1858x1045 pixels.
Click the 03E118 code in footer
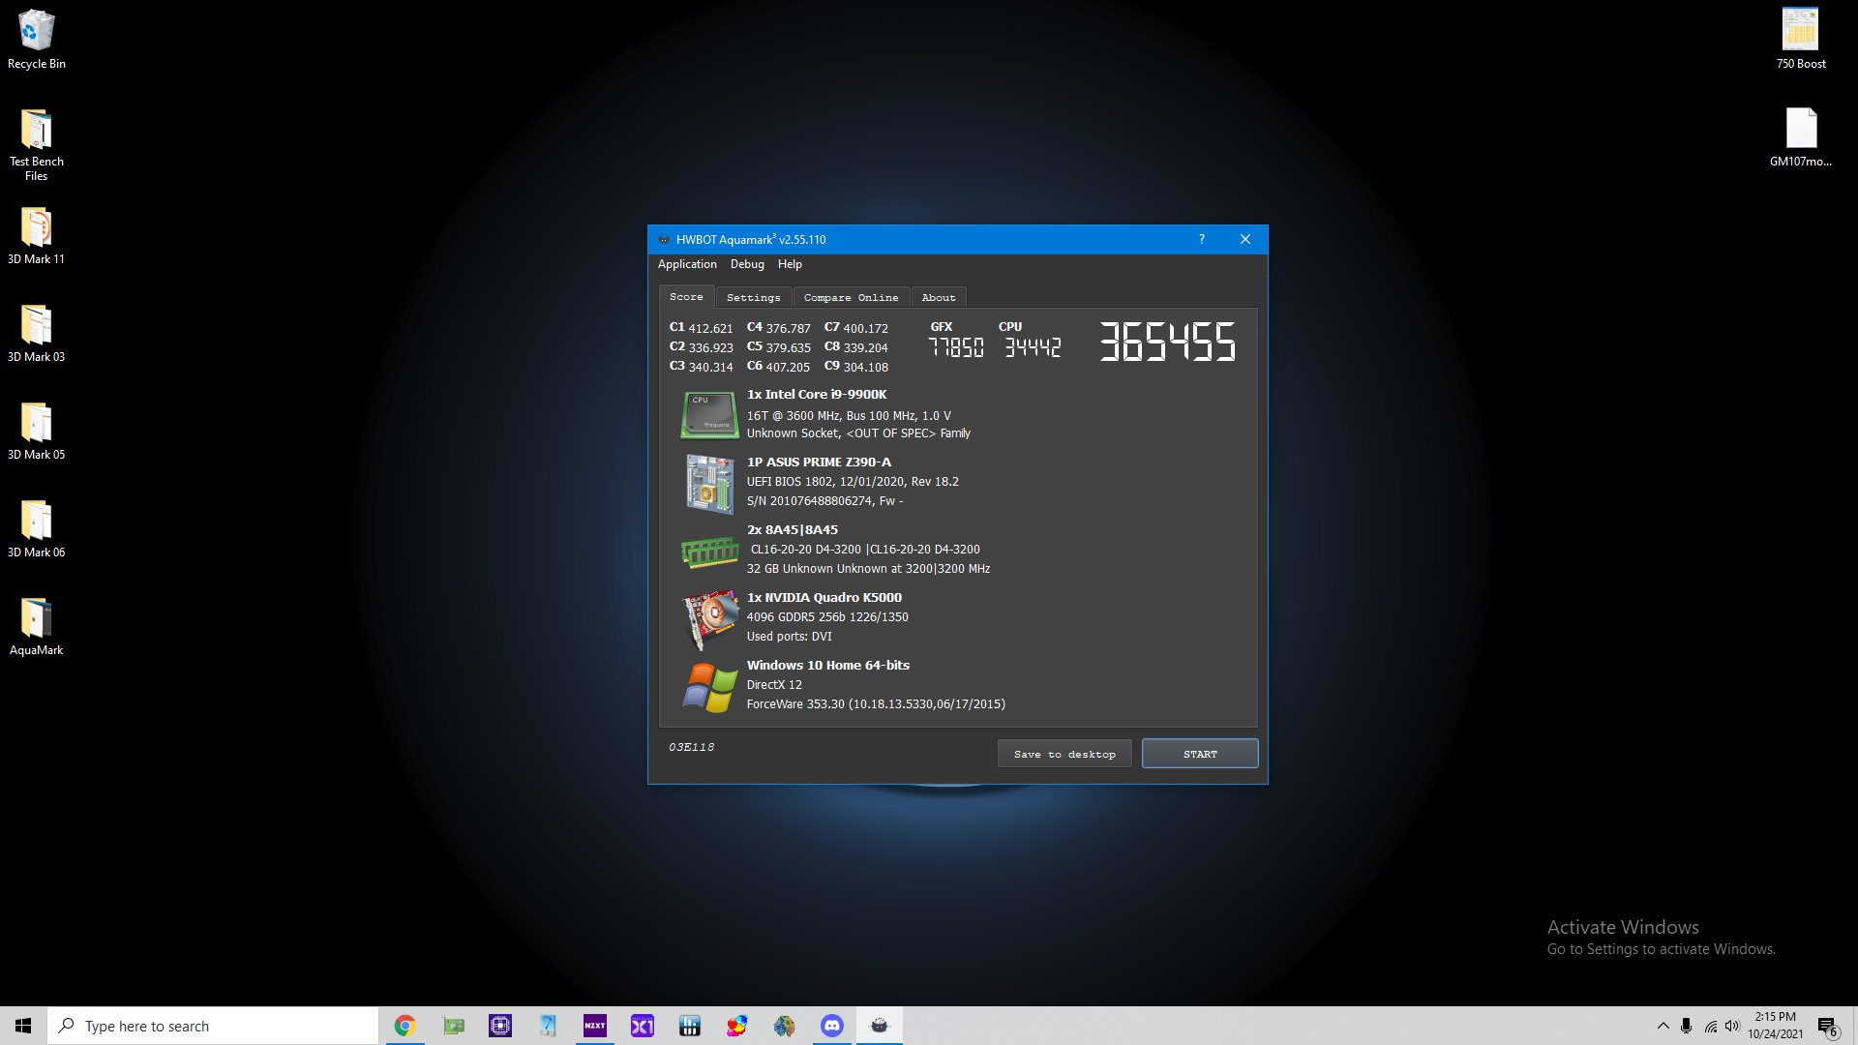tap(692, 747)
